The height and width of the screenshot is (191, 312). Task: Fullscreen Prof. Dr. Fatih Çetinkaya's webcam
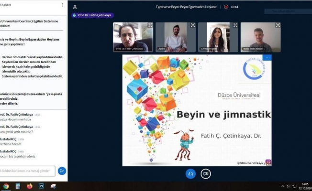coord(150,25)
